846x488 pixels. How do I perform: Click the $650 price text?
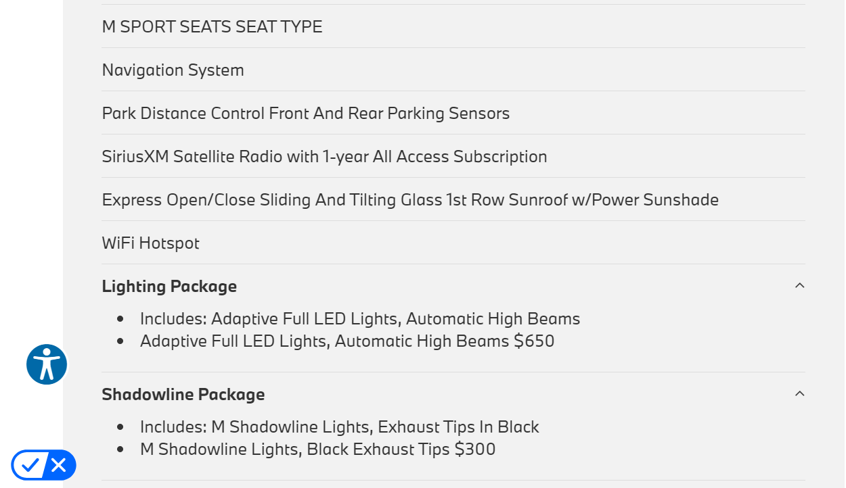click(x=534, y=341)
